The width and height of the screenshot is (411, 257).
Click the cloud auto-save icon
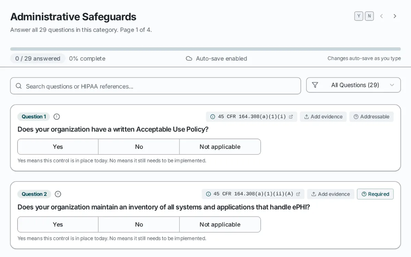click(x=189, y=59)
